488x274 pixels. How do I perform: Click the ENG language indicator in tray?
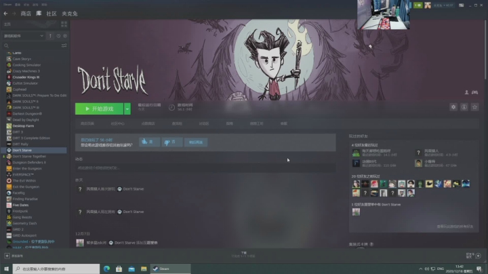pyautogui.click(x=441, y=269)
